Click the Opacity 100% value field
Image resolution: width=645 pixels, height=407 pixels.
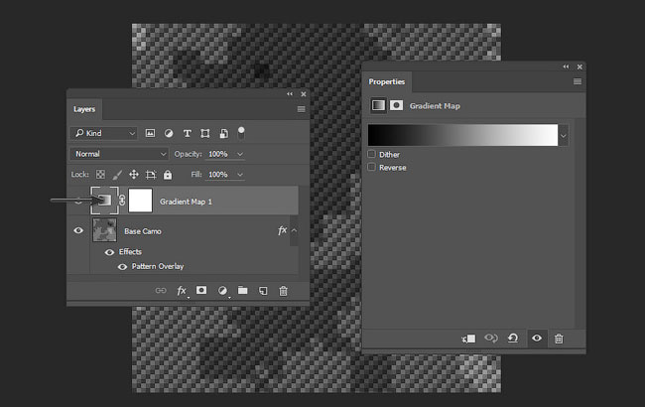219,154
